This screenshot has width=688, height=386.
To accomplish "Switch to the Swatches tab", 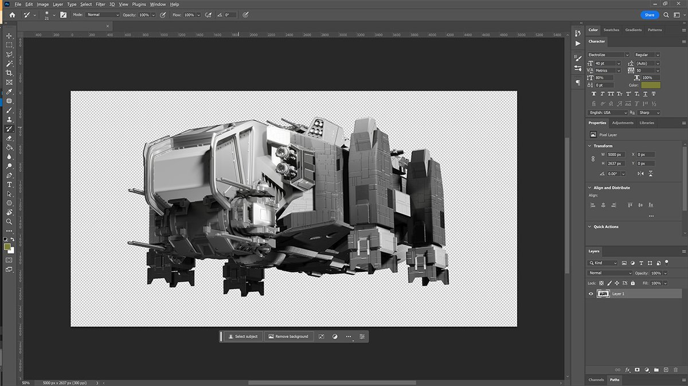I will click(x=611, y=30).
